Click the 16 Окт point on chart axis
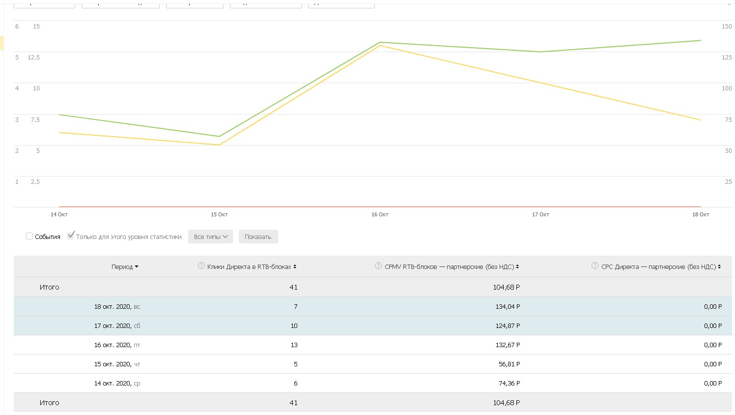Image resolution: width=735 pixels, height=415 pixels. (x=380, y=214)
